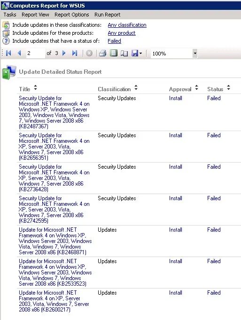The image size is (241, 320).
Task: Click the Classification column header
Action: click(x=114, y=89)
